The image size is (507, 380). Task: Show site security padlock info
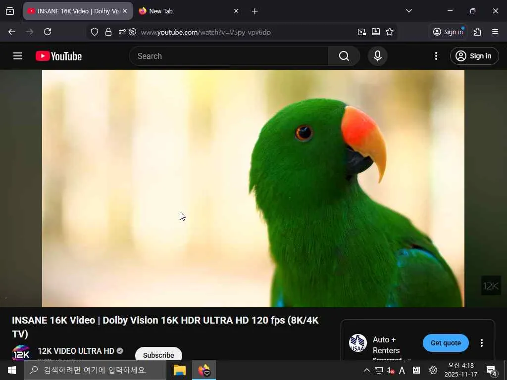tap(108, 32)
